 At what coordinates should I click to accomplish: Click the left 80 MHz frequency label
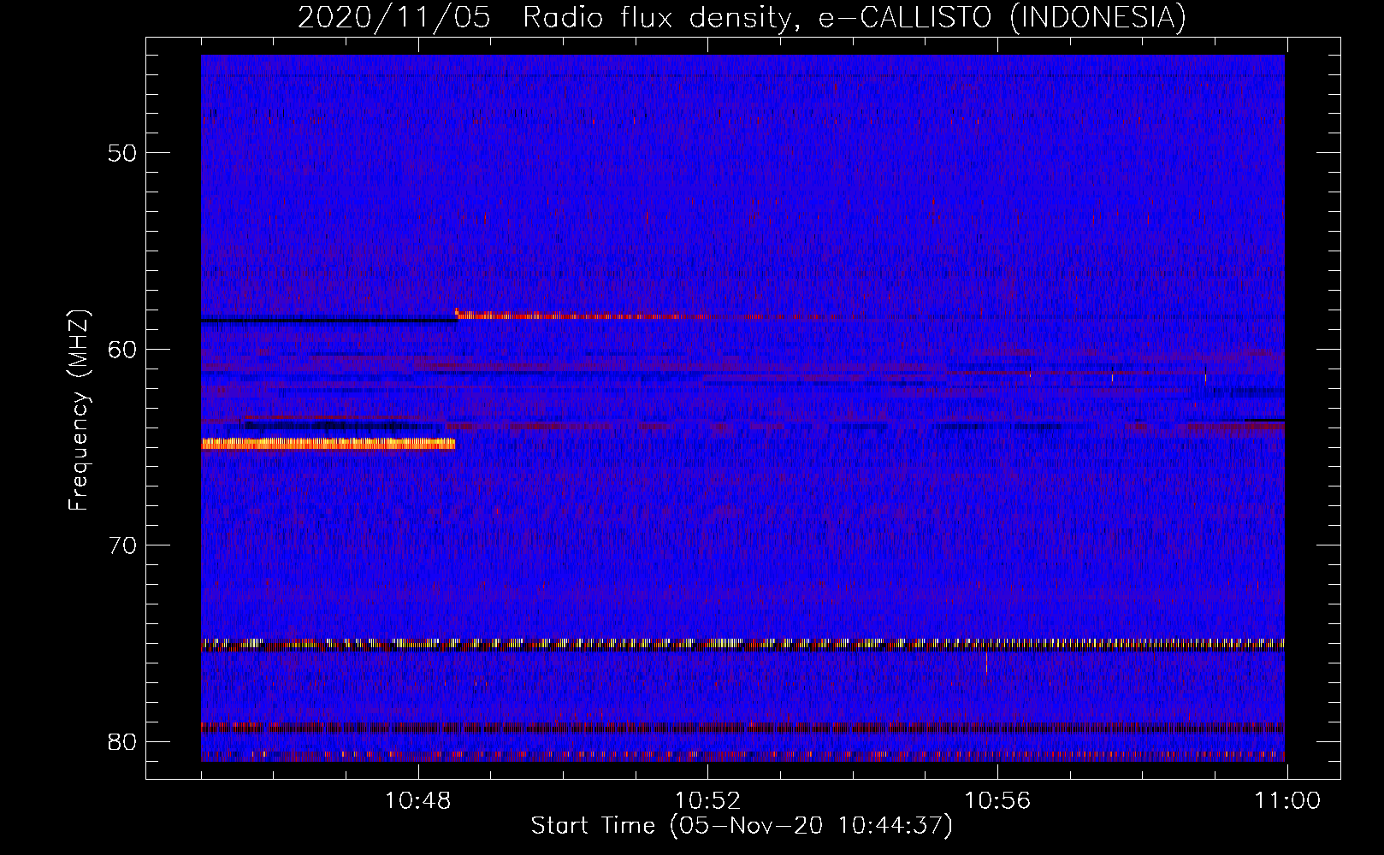coord(122,741)
